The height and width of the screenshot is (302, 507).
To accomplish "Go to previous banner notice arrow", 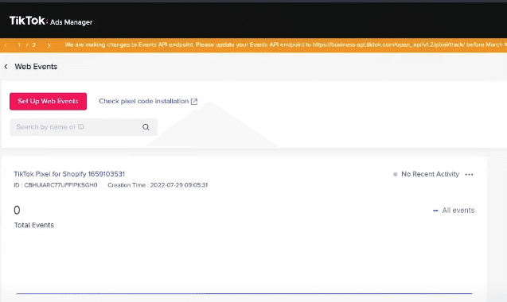I will tap(6, 45).
